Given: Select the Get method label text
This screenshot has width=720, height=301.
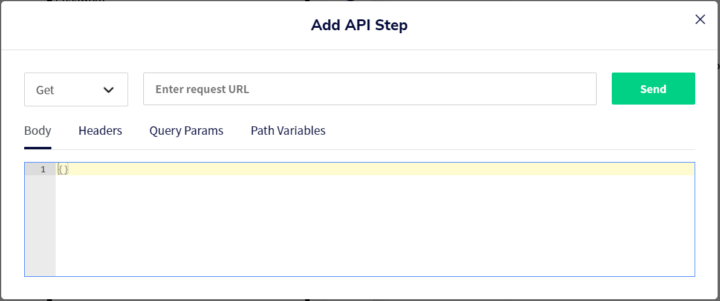Looking at the screenshot, I should coord(45,90).
